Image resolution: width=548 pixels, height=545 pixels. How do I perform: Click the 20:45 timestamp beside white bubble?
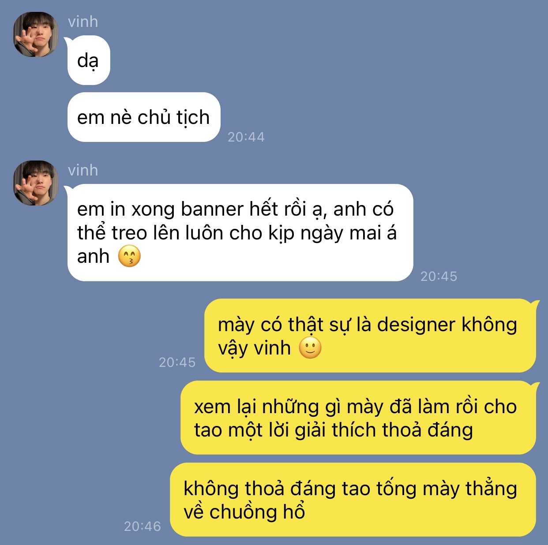click(439, 276)
